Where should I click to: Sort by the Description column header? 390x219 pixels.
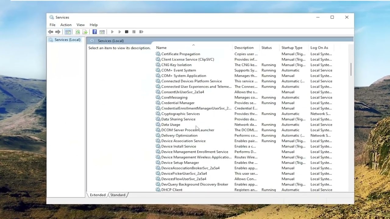tap(246, 48)
